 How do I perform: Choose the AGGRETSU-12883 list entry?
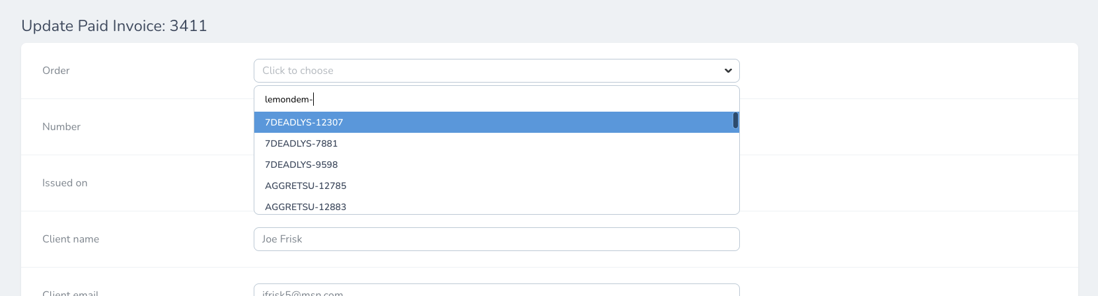pos(305,206)
